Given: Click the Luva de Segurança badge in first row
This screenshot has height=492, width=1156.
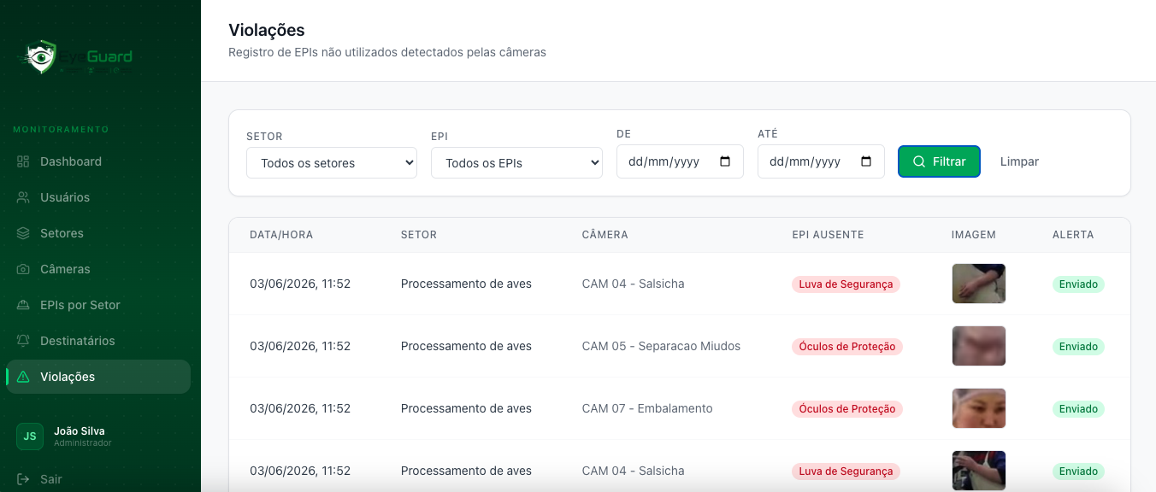Looking at the screenshot, I should point(846,284).
